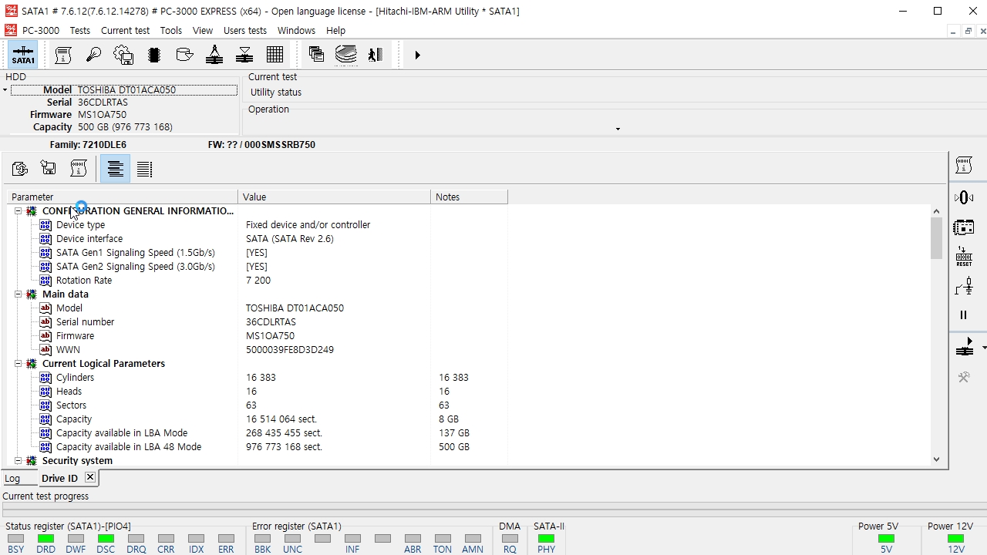
Task: Click the circuit board icon in sidebar
Action: (x=964, y=227)
